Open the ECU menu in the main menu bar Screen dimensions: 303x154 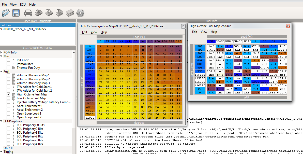click(23, 5)
